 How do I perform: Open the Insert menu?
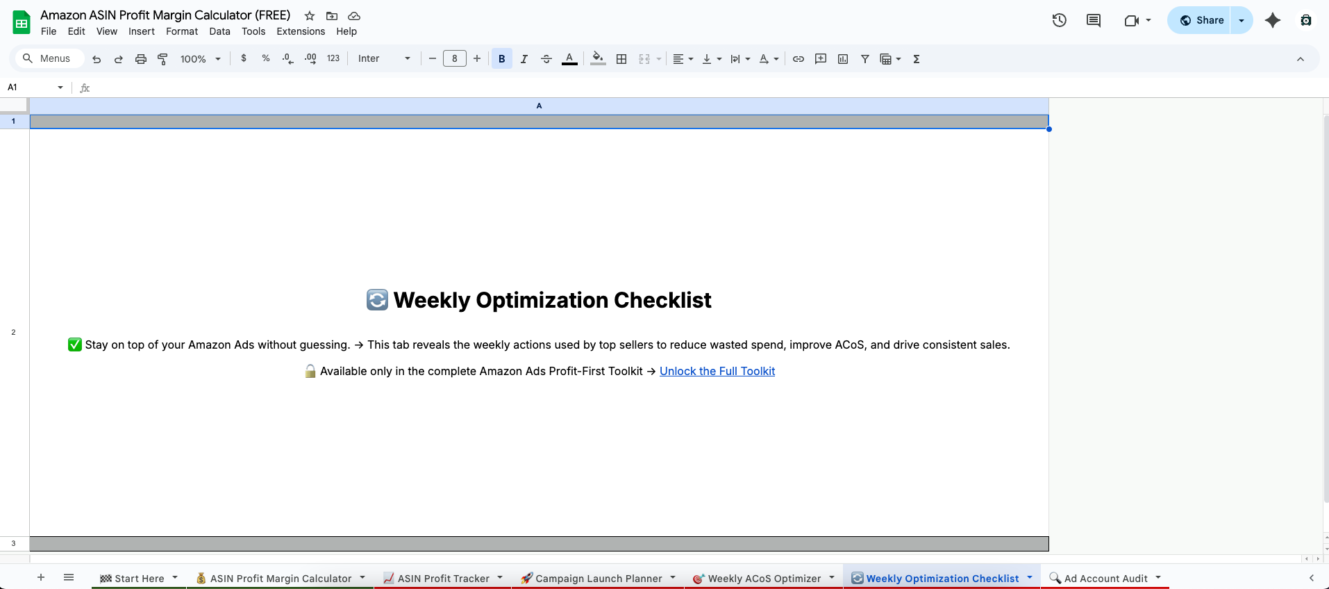pyautogui.click(x=142, y=31)
